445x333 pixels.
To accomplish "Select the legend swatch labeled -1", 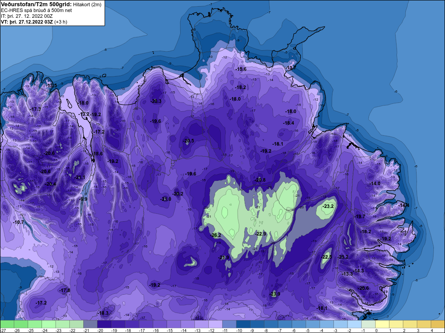I will pyautogui.click(x=368, y=325).
